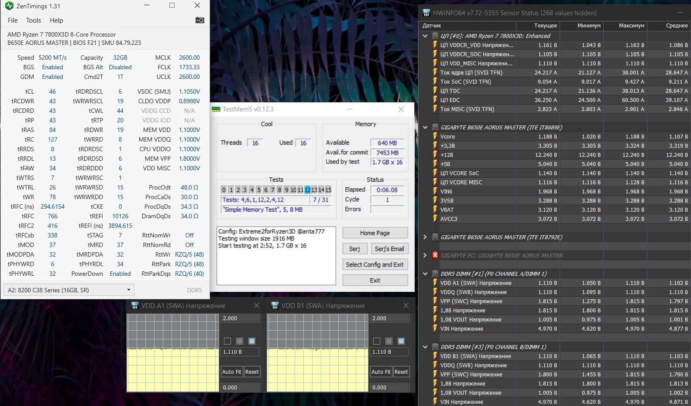Click lightning icon beside Ток SoC (SVI3 TFN)
The height and width of the screenshot is (406, 691).
[435, 81]
